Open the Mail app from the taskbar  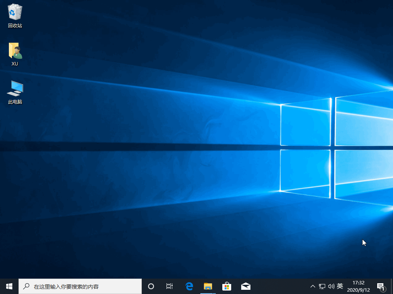(x=245, y=286)
